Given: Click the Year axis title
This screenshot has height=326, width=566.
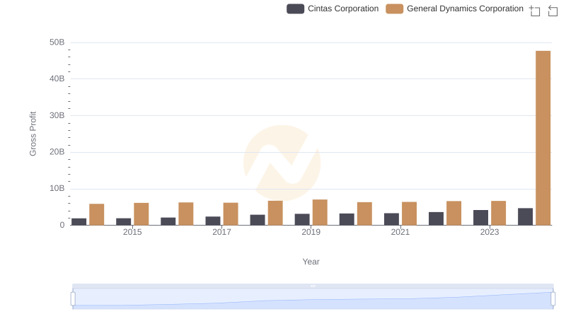Looking at the screenshot, I should (311, 262).
